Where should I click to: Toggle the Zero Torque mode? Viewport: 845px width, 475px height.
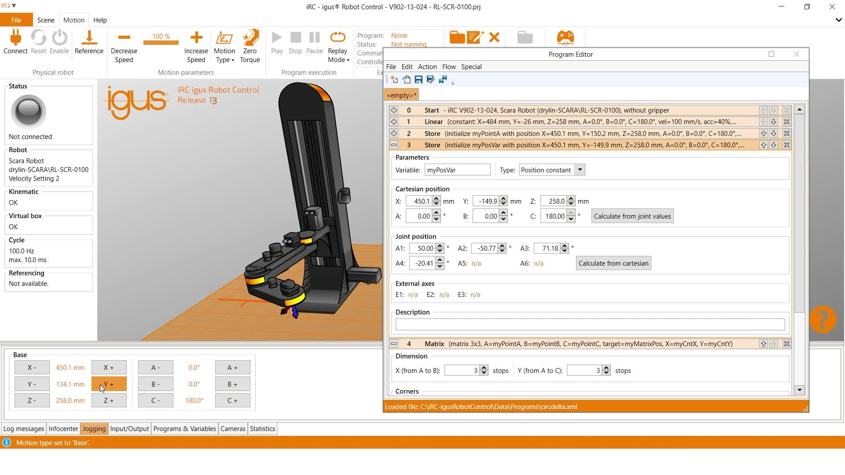250,47
